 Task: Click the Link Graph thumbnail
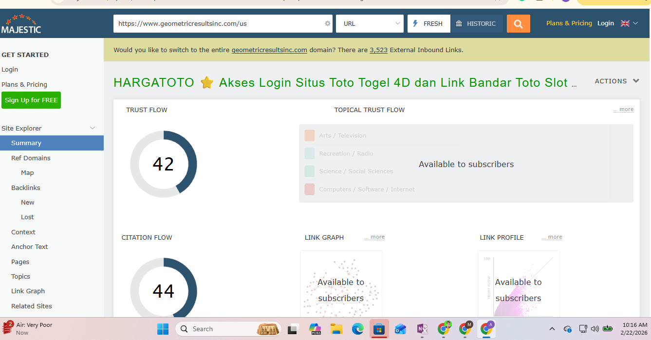(341, 284)
